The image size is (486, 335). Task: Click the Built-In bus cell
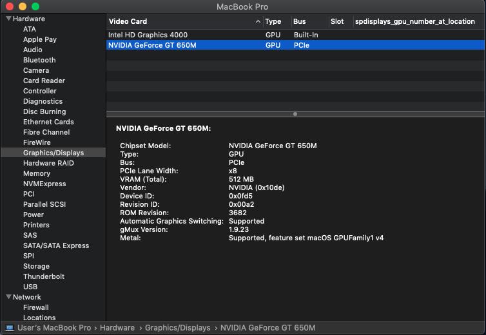pos(306,35)
